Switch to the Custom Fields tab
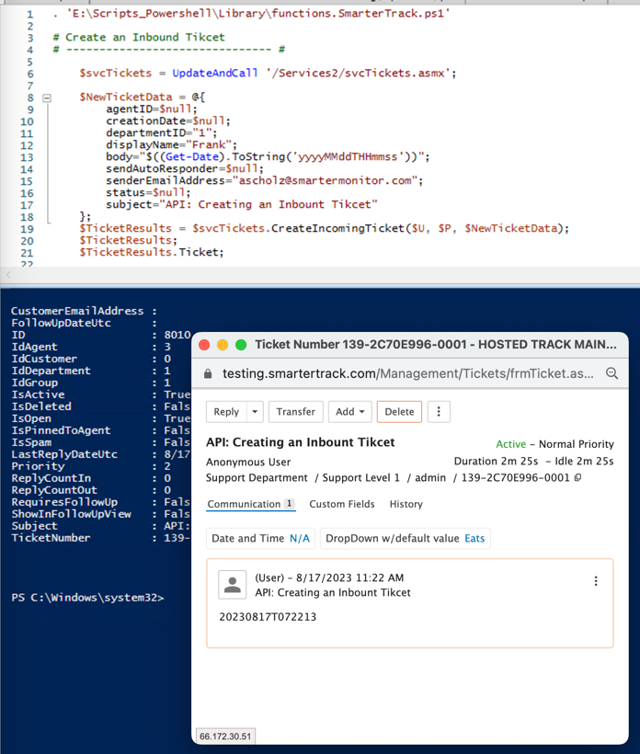640x754 pixels. click(342, 504)
